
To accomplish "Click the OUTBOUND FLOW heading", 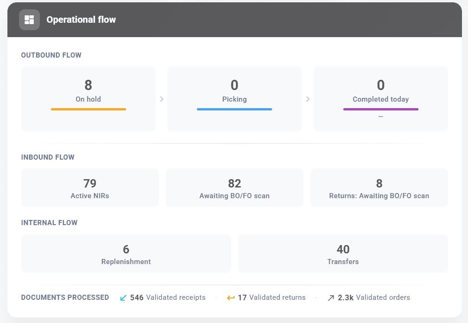I will [51, 55].
